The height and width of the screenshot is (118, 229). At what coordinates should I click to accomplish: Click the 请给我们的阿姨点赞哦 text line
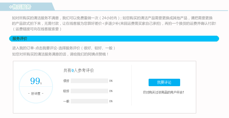(61, 54)
